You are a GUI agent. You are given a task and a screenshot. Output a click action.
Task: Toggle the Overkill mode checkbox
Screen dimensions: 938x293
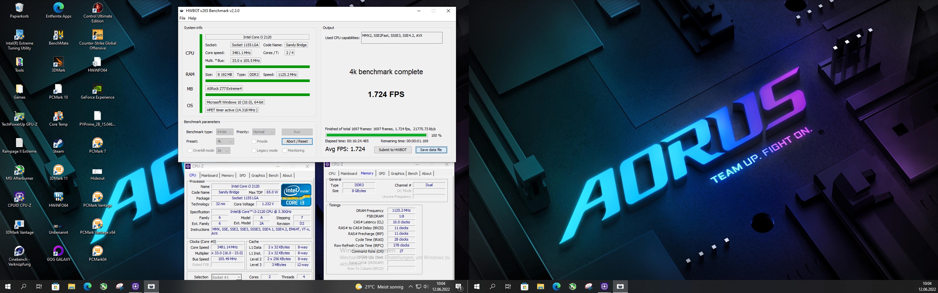pyautogui.click(x=190, y=150)
